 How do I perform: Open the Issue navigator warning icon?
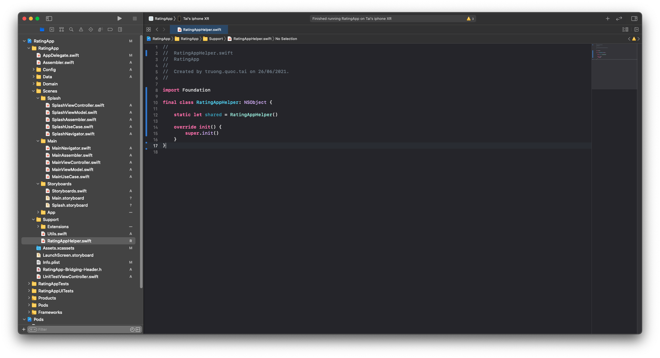81,30
